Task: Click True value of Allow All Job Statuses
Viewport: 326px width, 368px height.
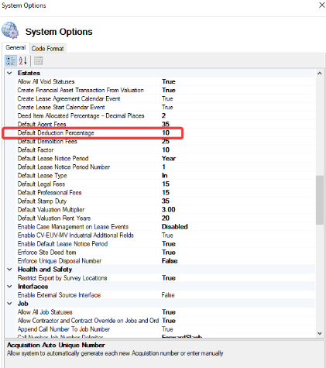Action: pos(169,312)
